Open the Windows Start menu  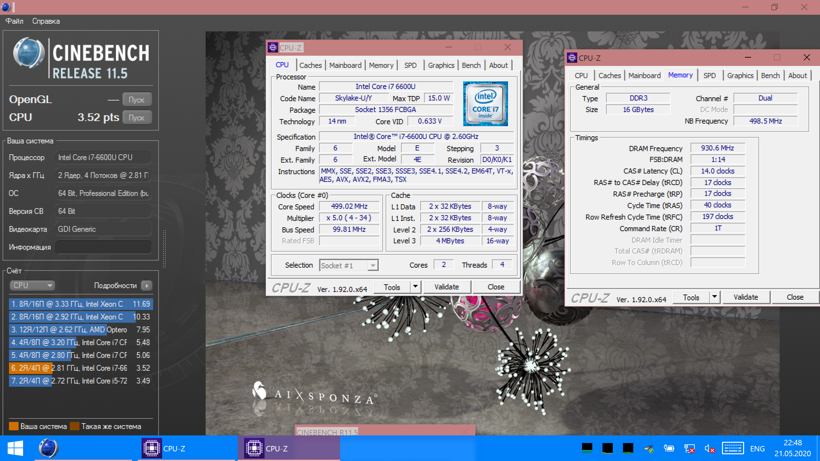coord(15,448)
